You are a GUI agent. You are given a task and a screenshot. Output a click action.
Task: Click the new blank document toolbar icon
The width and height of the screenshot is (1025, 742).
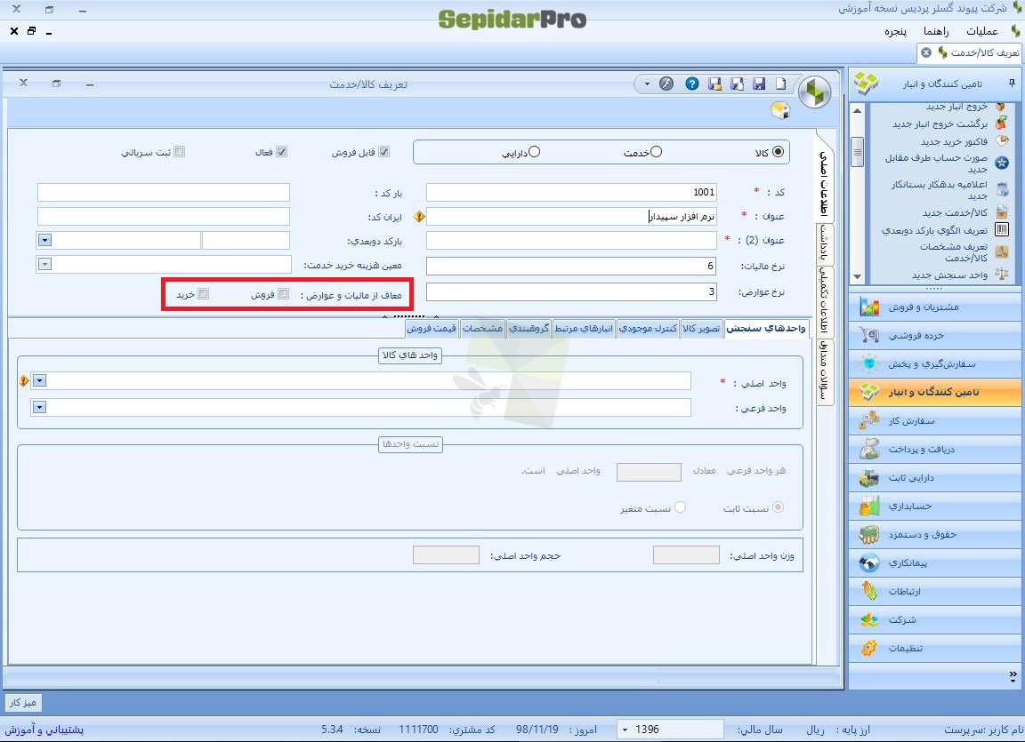[781, 84]
